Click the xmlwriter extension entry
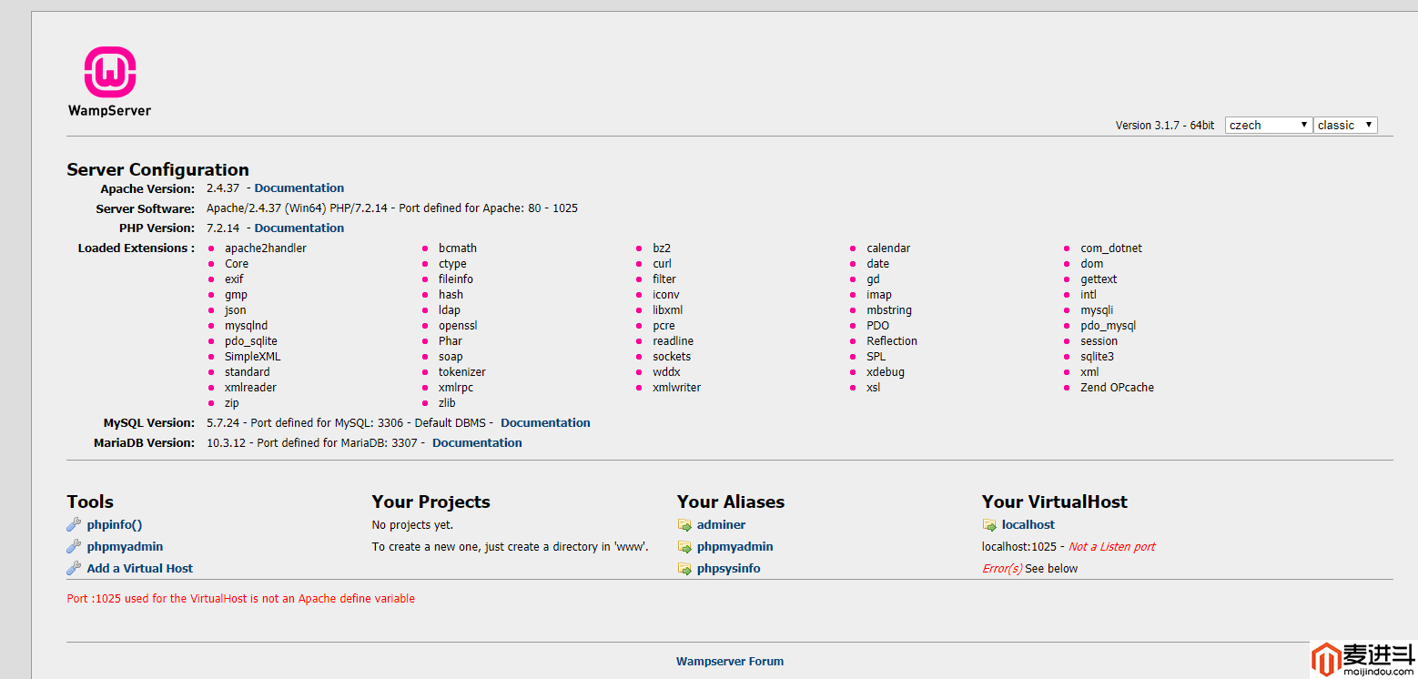1418x679 pixels. tap(676, 388)
